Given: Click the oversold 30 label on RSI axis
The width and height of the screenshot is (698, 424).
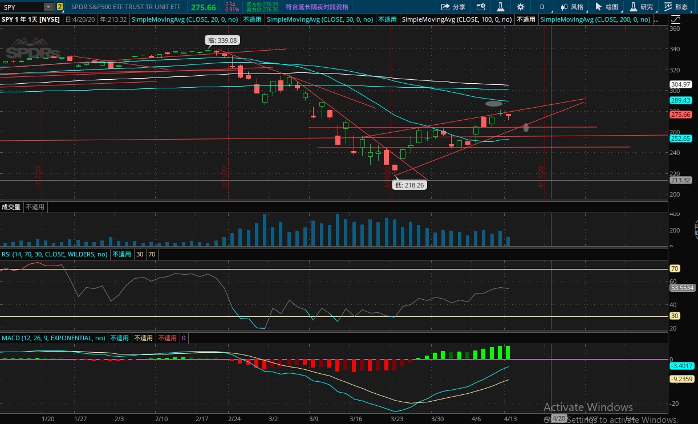Looking at the screenshot, I should 674,316.
